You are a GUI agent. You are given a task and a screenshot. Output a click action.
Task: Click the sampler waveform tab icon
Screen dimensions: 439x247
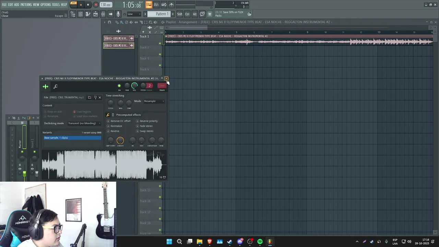pos(45,86)
